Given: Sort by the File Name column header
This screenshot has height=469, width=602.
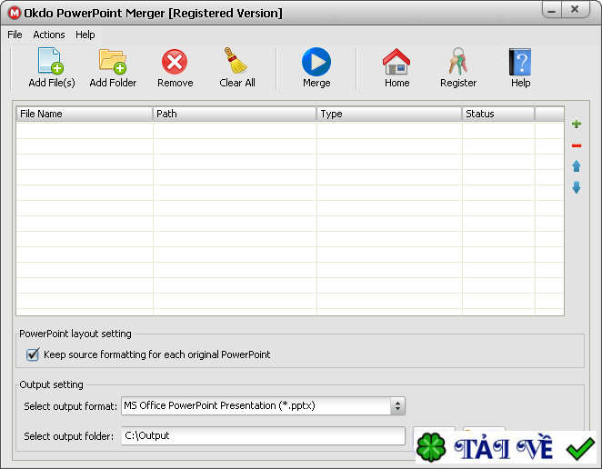Looking at the screenshot, I should coord(85,114).
